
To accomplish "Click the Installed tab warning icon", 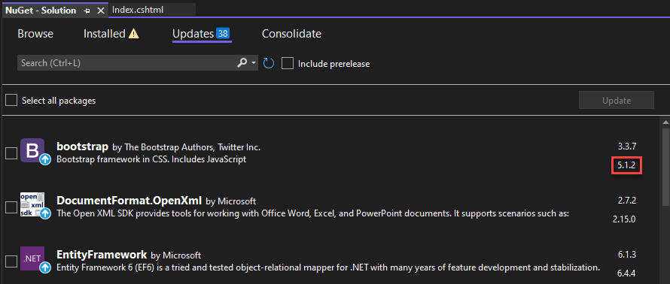I will pyautogui.click(x=134, y=34).
